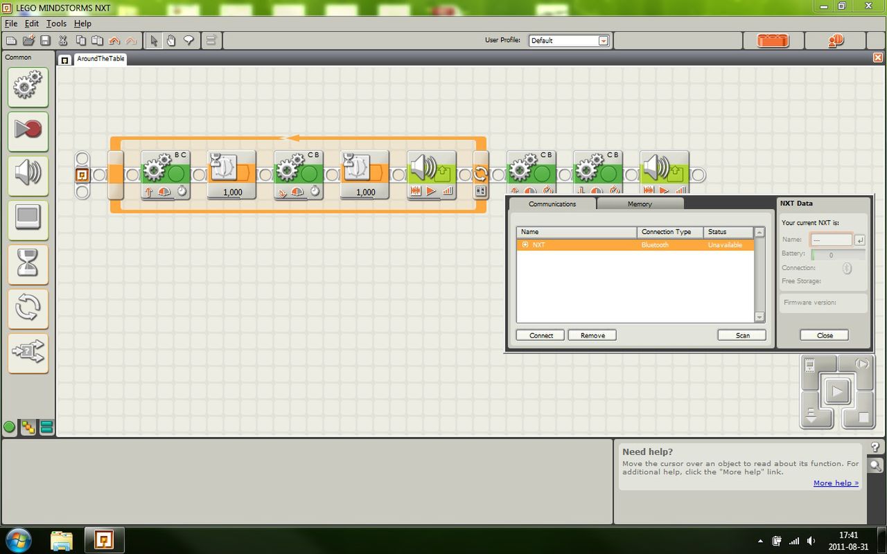This screenshot has height=554, width=887.
Task: Select the Loop block in the palette
Action: pos(28,309)
